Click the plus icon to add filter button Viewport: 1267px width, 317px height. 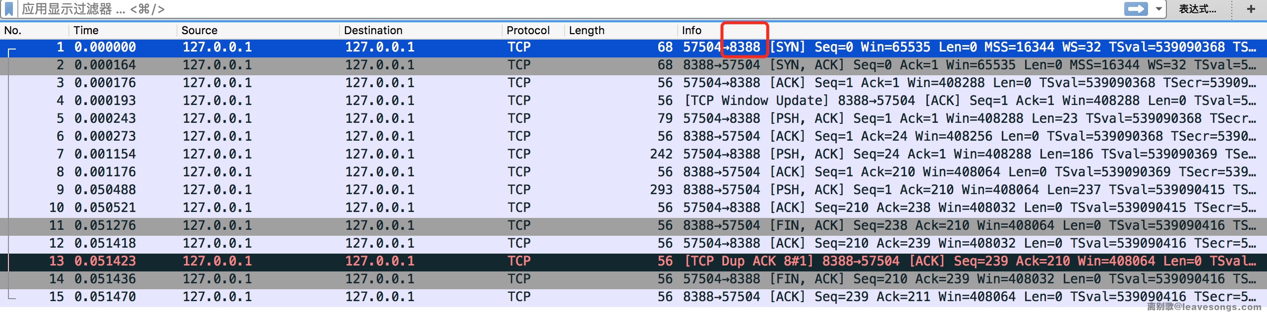(x=1251, y=9)
